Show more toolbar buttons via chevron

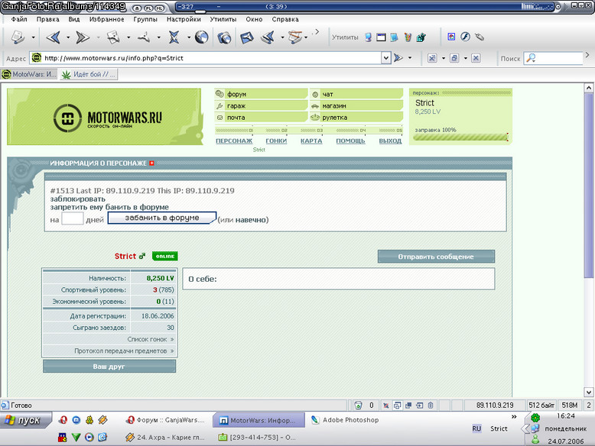point(317,33)
